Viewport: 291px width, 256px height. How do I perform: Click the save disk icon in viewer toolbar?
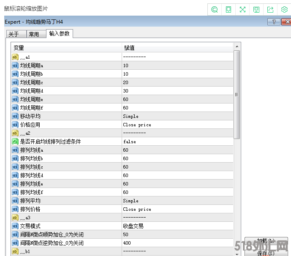(x=256, y=9)
